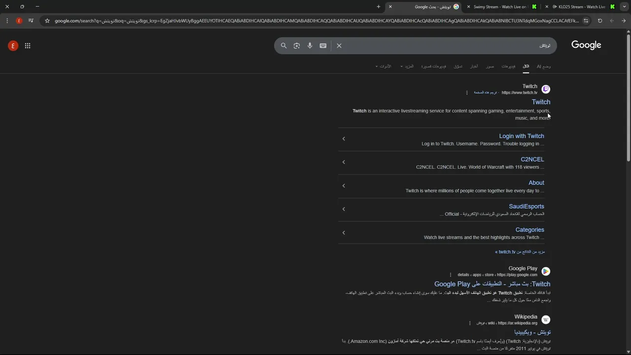Open the C2NCEL link
The image size is (631, 355).
point(532,159)
